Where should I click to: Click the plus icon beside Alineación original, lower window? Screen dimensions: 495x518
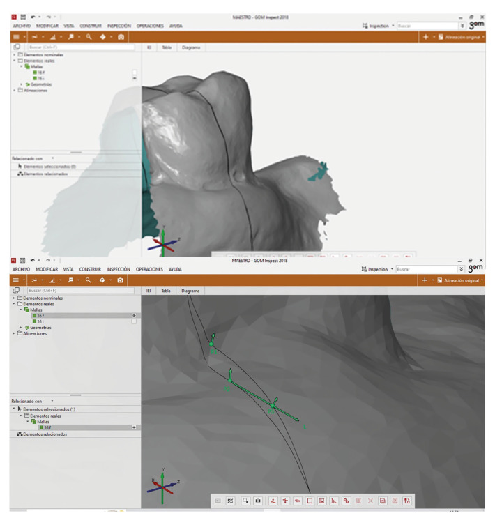coord(425,280)
